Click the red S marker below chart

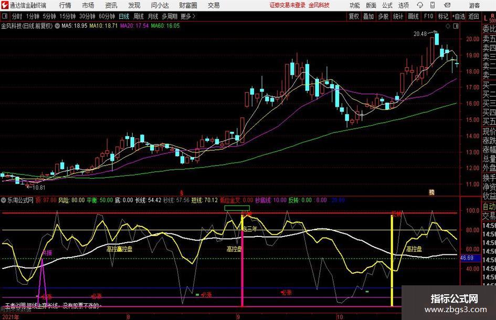(182, 193)
